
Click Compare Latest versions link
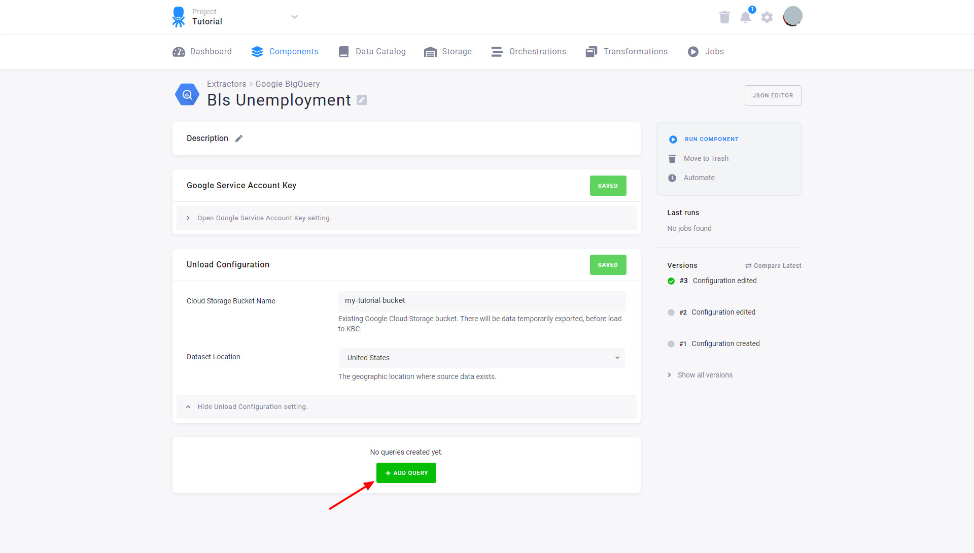(x=773, y=266)
